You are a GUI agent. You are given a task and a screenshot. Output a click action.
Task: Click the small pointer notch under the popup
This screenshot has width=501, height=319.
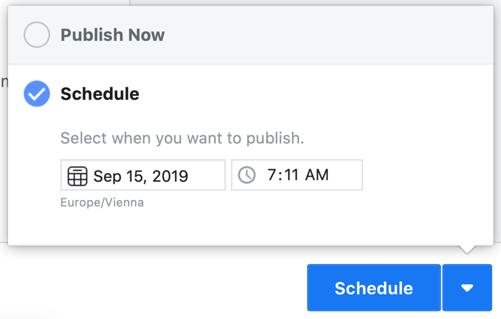coord(467,249)
